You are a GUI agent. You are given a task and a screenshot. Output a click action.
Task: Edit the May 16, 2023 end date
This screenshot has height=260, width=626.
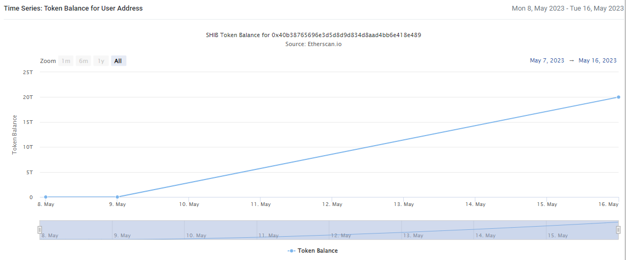597,60
